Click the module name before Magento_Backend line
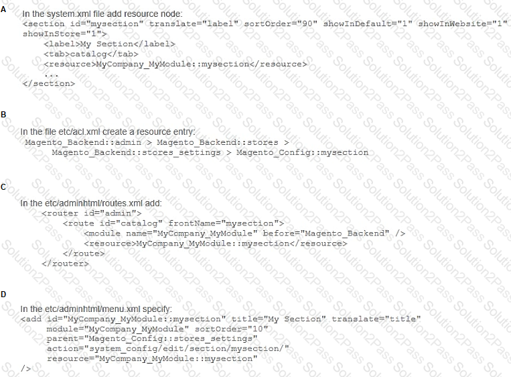 (244, 233)
